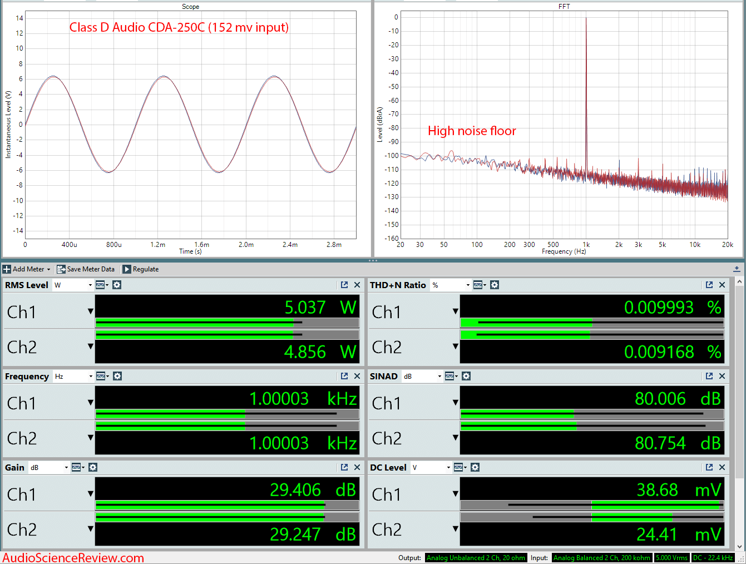Expand the Ch2 arrow in DC Level meter

click(x=455, y=529)
